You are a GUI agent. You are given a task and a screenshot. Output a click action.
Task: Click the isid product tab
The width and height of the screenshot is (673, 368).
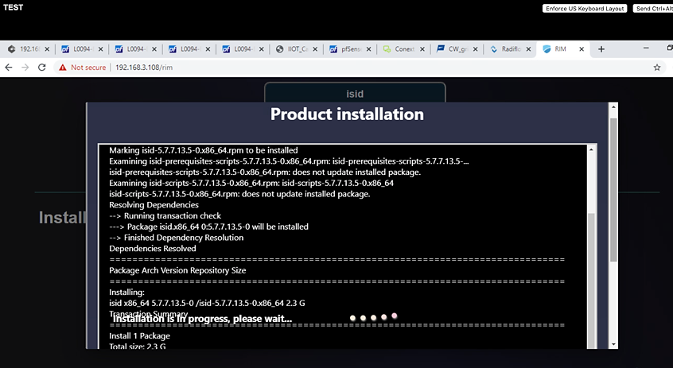(355, 94)
